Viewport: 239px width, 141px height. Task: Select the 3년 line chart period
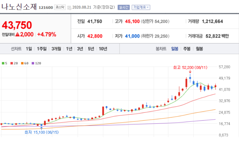coord(80,49)
